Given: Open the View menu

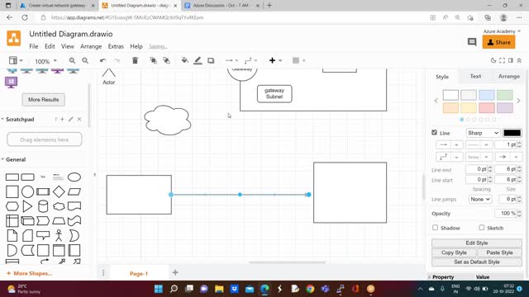Looking at the screenshot, I should (68, 46).
